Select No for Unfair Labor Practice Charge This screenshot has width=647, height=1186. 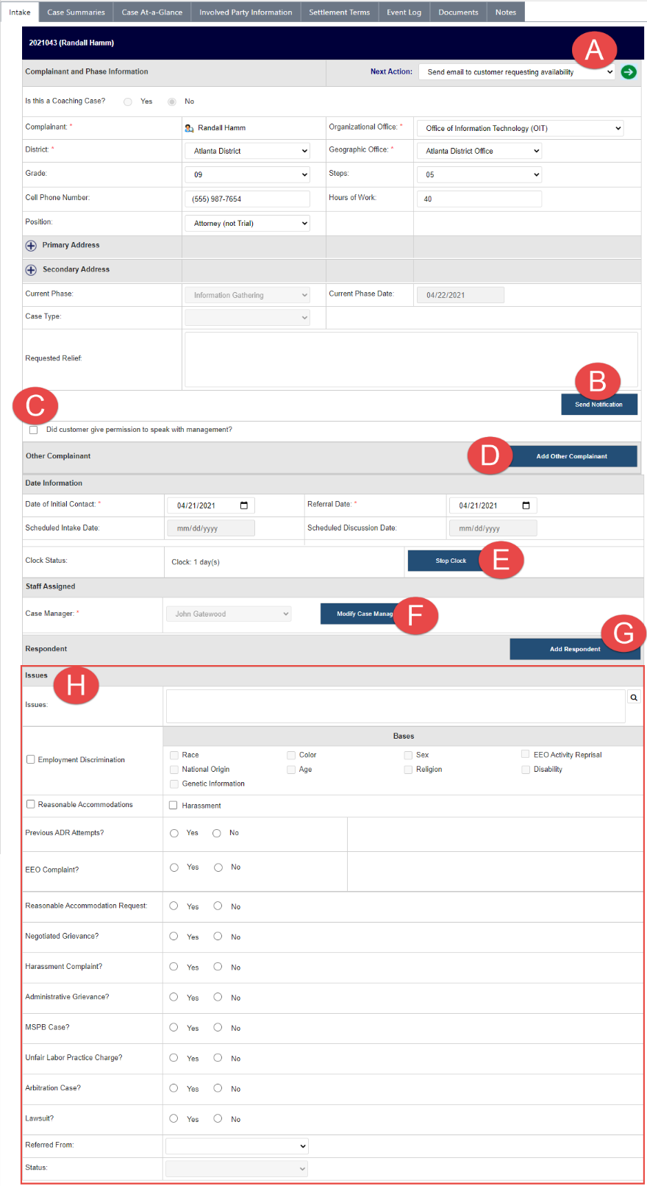pyautogui.click(x=218, y=1057)
